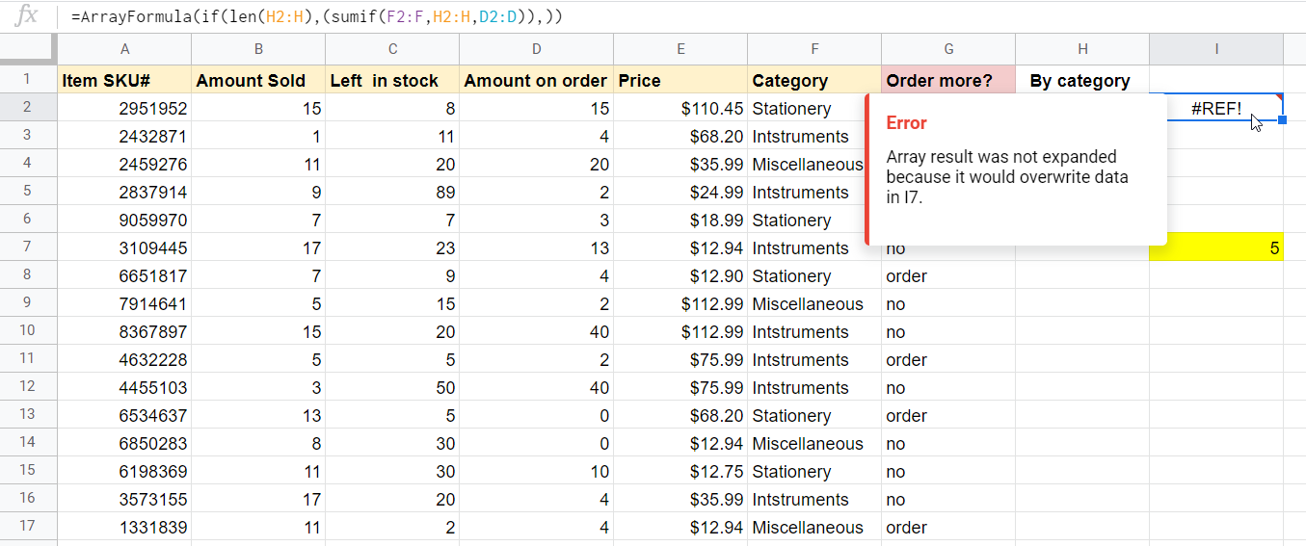Click the 'Price' header cell
This screenshot has width=1306, height=546.
point(680,80)
